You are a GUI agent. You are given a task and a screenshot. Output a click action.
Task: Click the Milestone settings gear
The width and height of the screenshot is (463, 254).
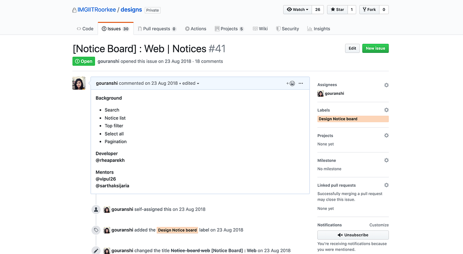386,160
